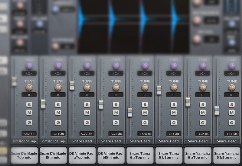Click the TUNE knob on Snare DW Maple Top mic
The image size is (242, 166).
coord(29,88)
